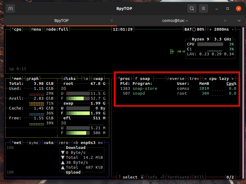Viewport: 246px width, 184px height.
Task: Increase update interval with plus sign
Action: (210, 29)
